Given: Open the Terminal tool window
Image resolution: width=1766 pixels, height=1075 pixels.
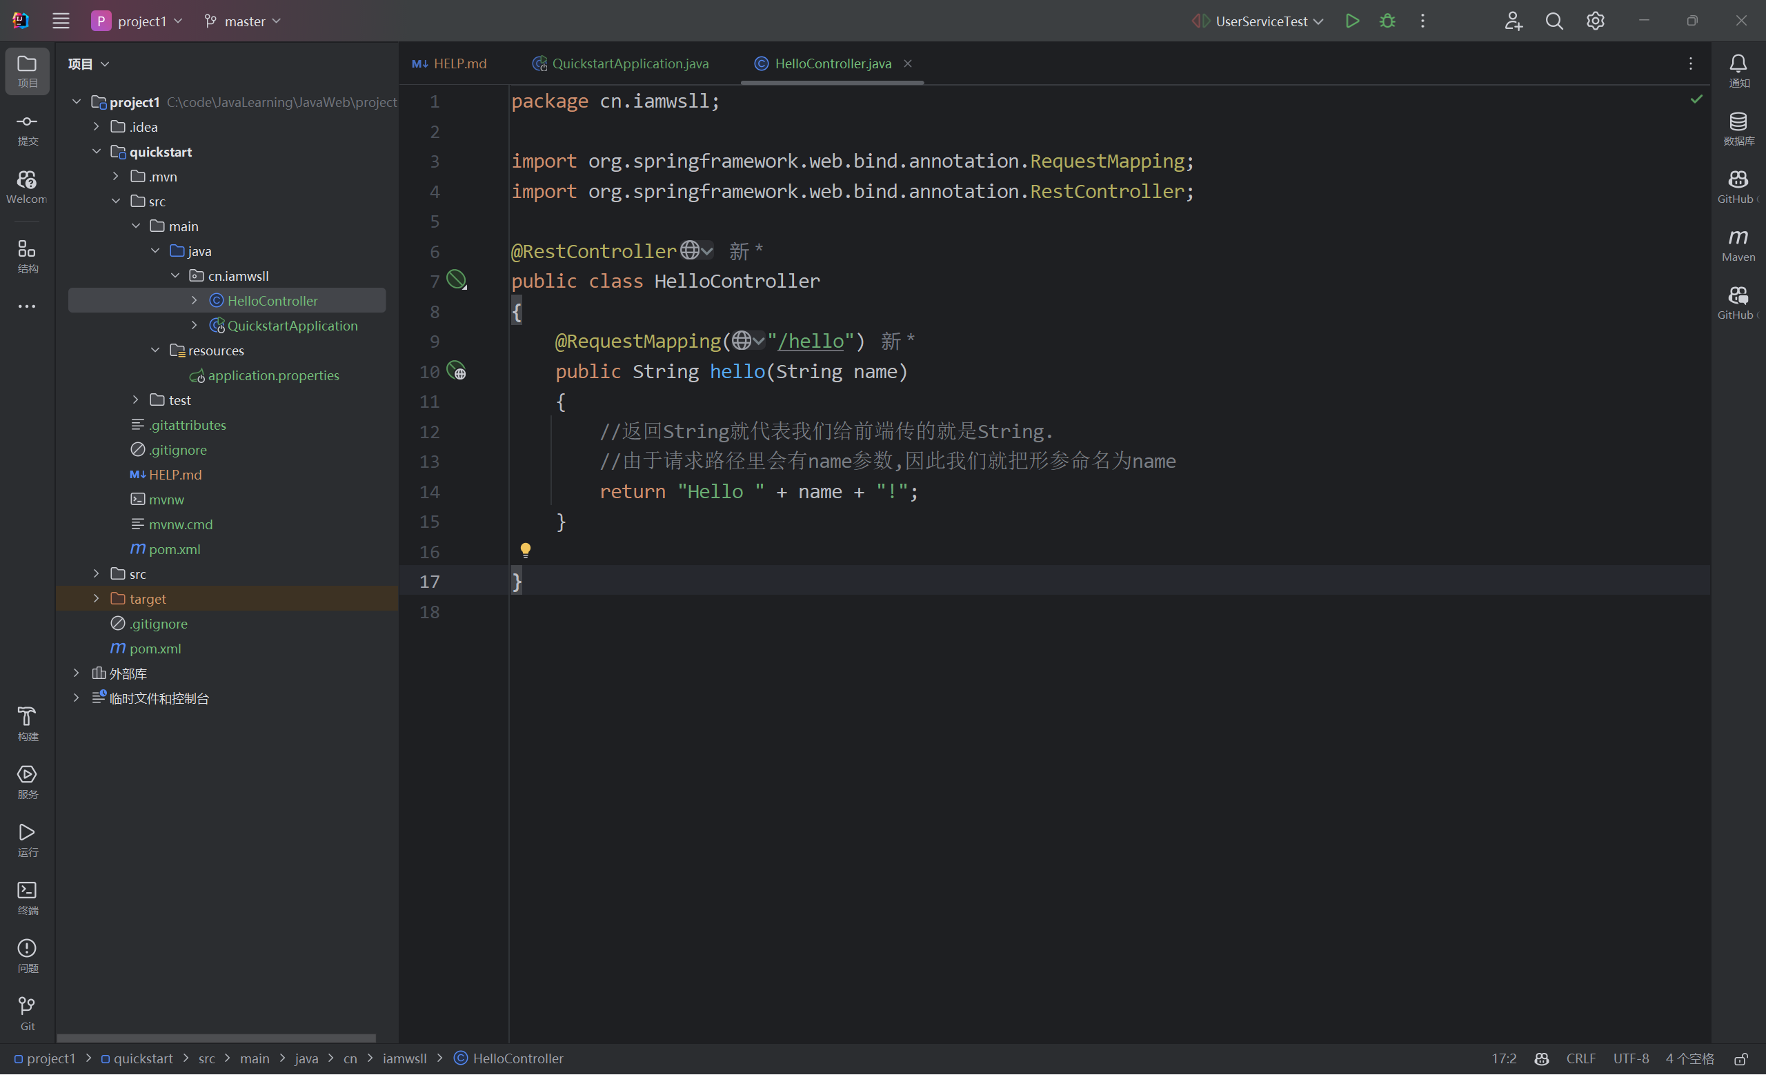Looking at the screenshot, I should 27,897.
